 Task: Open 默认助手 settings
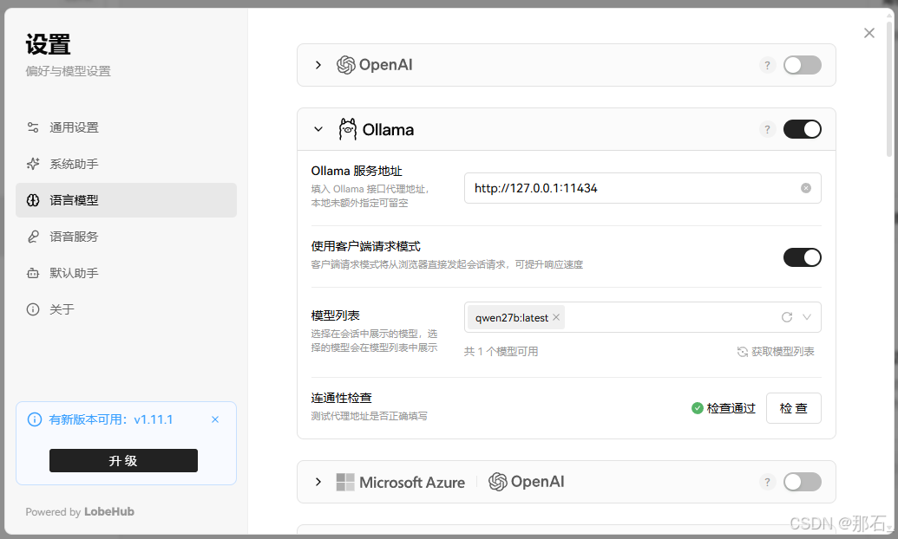click(x=126, y=273)
